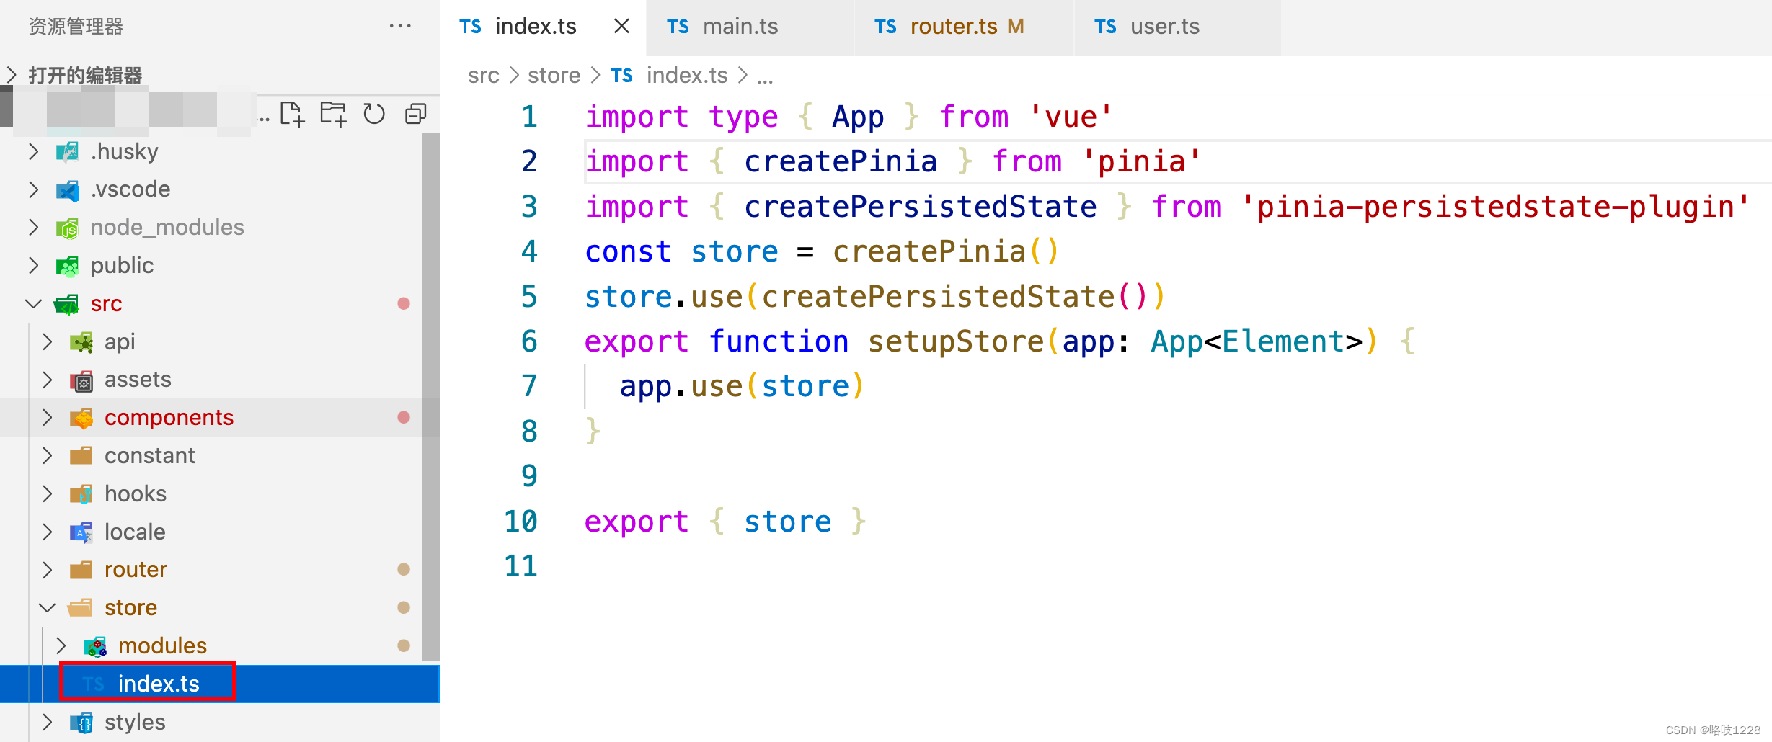Collapse the src folder
This screenshot has width=1772, height=742.
(x=33, y=303)
